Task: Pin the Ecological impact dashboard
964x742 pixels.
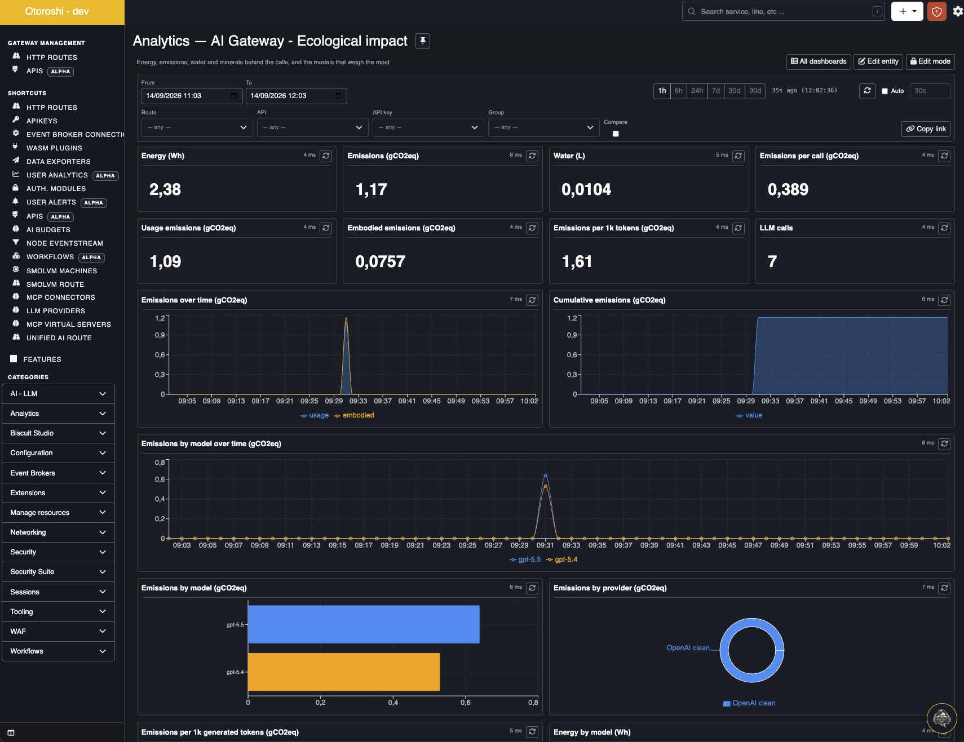Action: (x=423, y=41)
